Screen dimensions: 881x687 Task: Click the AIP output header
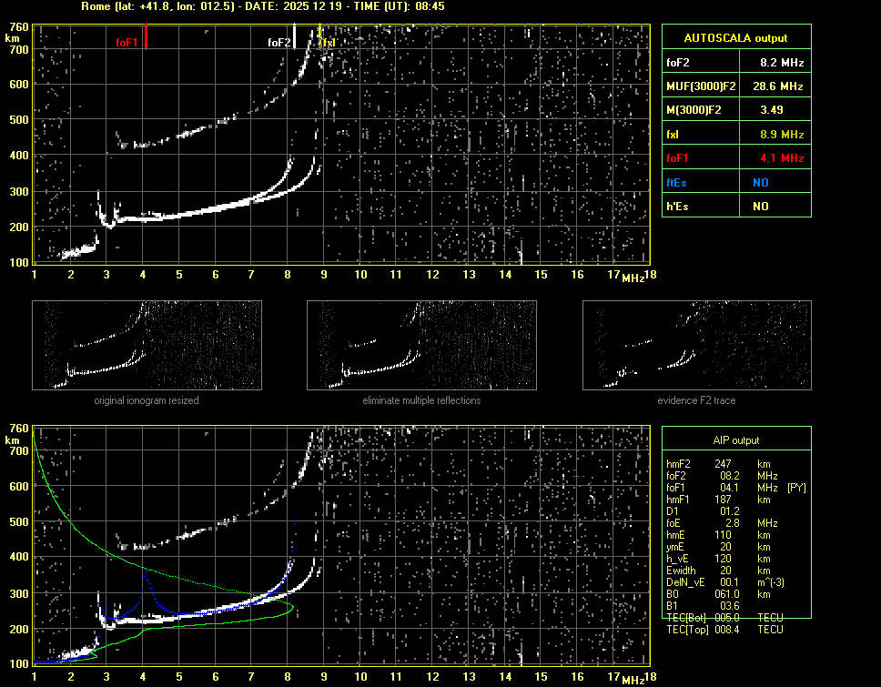(x=735, y=440)
